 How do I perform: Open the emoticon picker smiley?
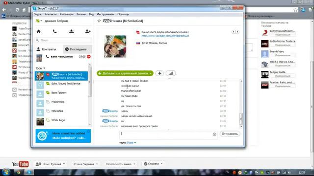pyautogui.click(x=214, y=134)
